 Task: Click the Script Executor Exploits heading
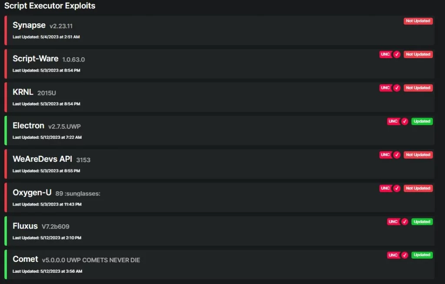coord(50,6)
